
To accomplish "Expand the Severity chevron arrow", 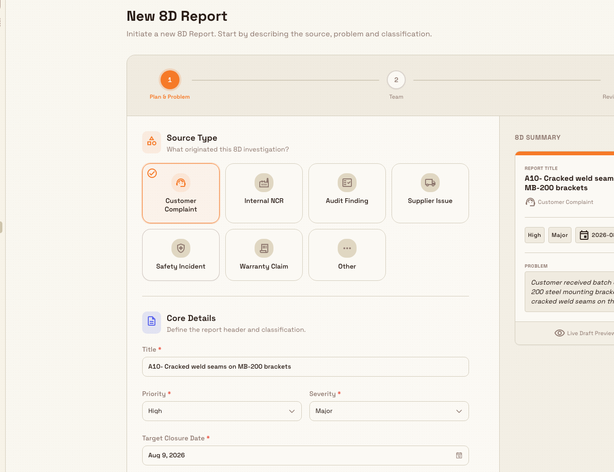I will [x=459, y=411].
